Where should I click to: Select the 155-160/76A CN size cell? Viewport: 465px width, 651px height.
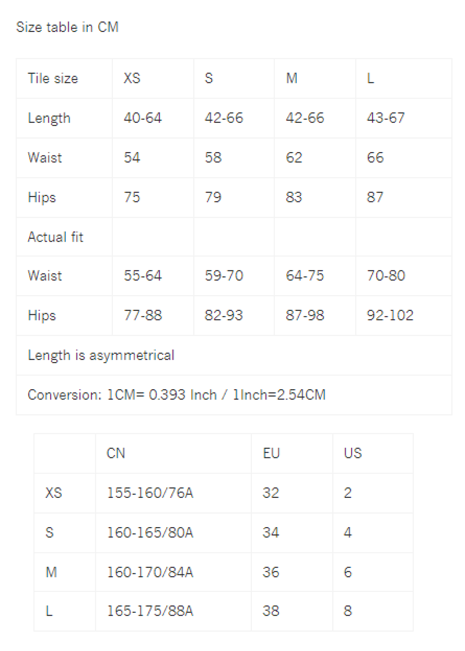pyautogui.click(x=173, y=493)
